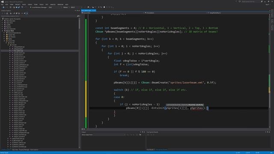Click the Save toolbar icon
Image resolution: width=274 pixels, height=154 pixels.
click(16, 7)
